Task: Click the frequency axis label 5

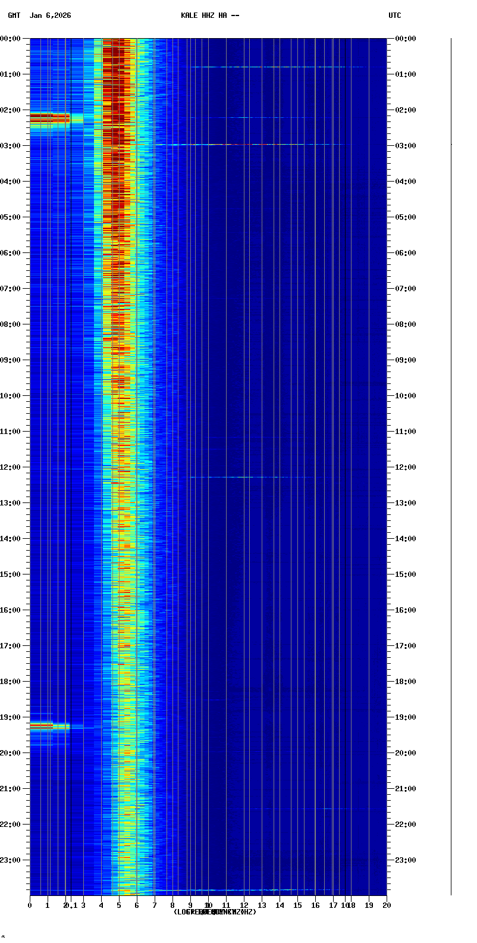Action: pyautogui.click(x=119, y=905)
